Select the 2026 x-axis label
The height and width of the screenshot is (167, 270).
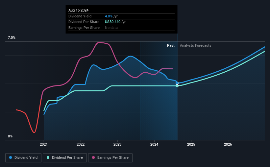pos(228,144)
